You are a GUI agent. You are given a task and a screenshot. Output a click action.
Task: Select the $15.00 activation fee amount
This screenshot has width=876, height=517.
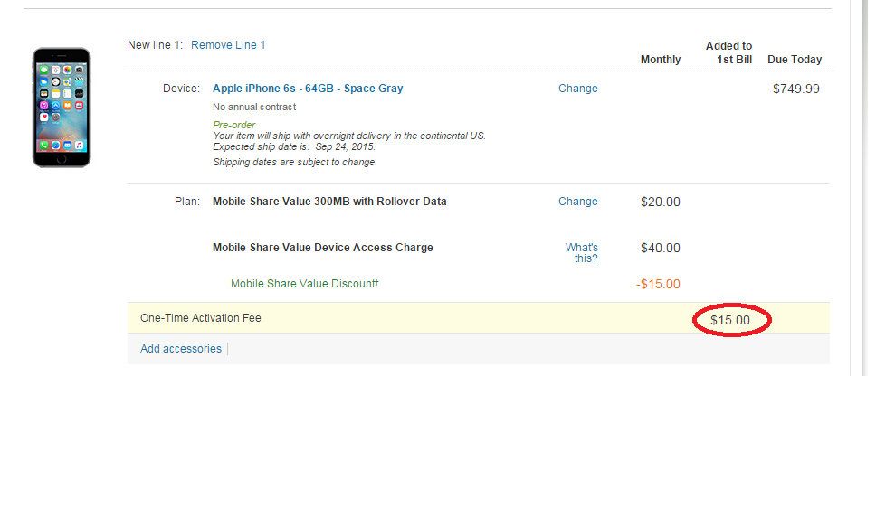coord(730,321)
